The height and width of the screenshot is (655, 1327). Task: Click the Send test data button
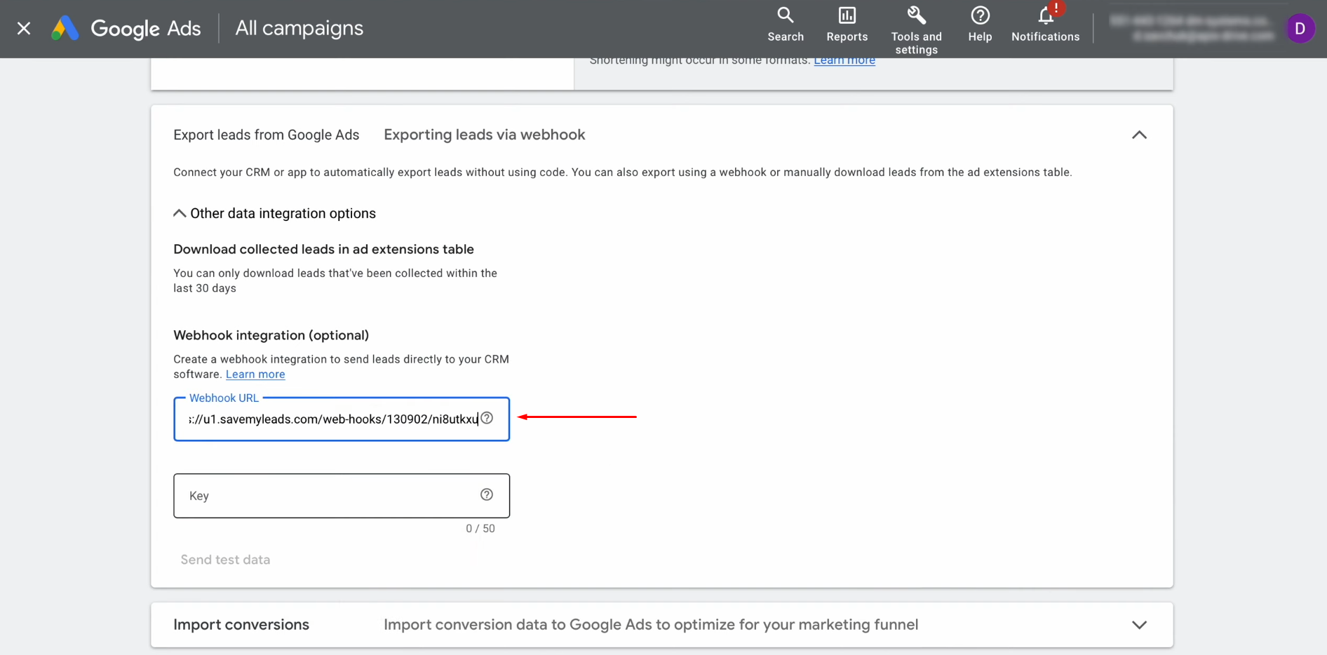click(x=225, y=560)
